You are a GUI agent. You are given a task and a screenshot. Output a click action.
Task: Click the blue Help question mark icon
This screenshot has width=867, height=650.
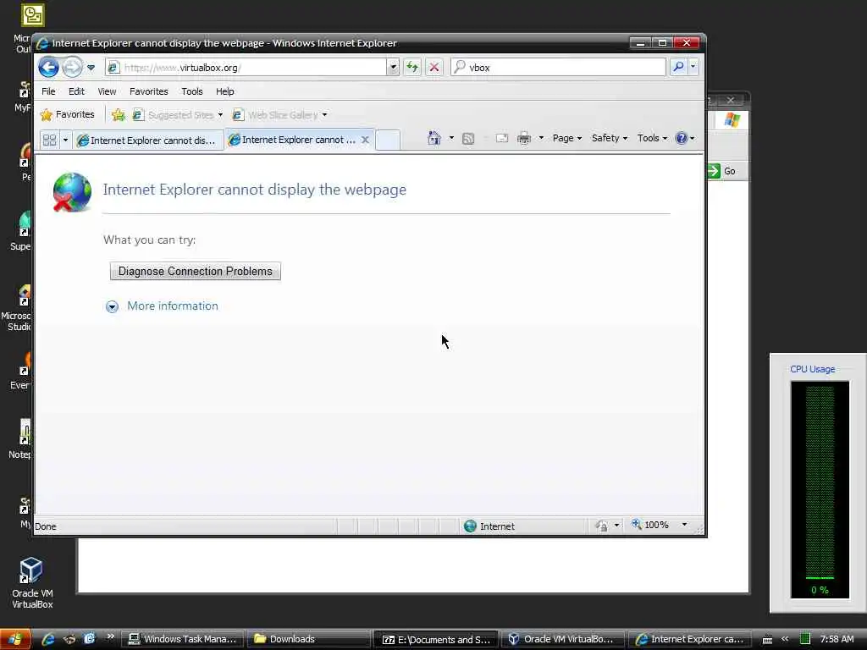(x=682, y=138)
